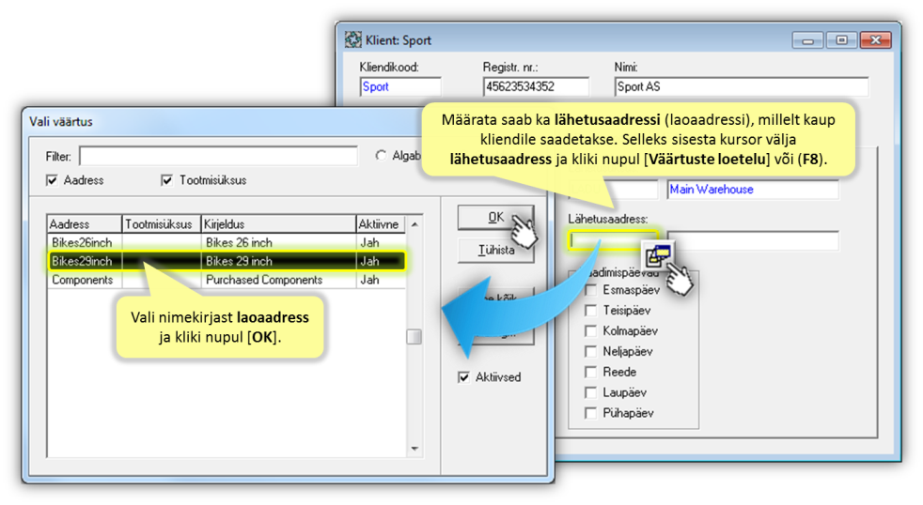Sort by Aadress column header

click(x=85, y=224)
